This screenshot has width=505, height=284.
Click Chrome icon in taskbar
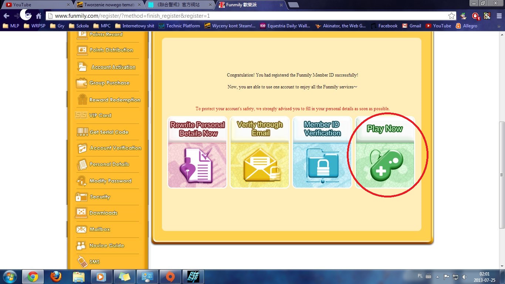[33, 277]
